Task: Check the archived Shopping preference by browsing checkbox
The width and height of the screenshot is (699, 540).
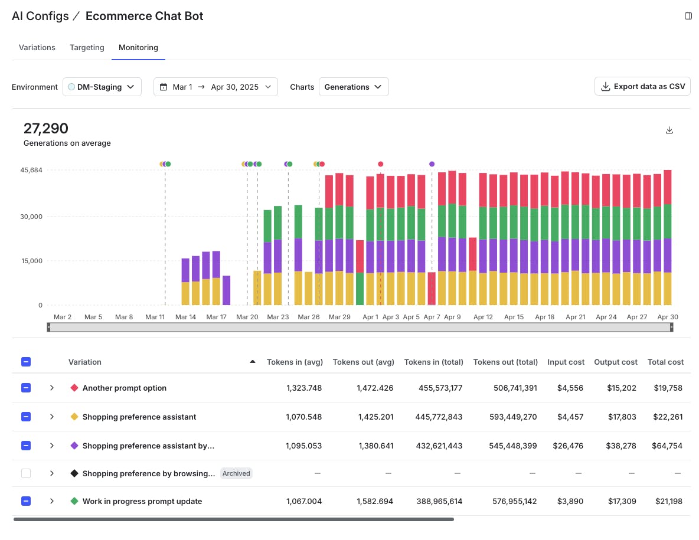Action: (26, 473)
